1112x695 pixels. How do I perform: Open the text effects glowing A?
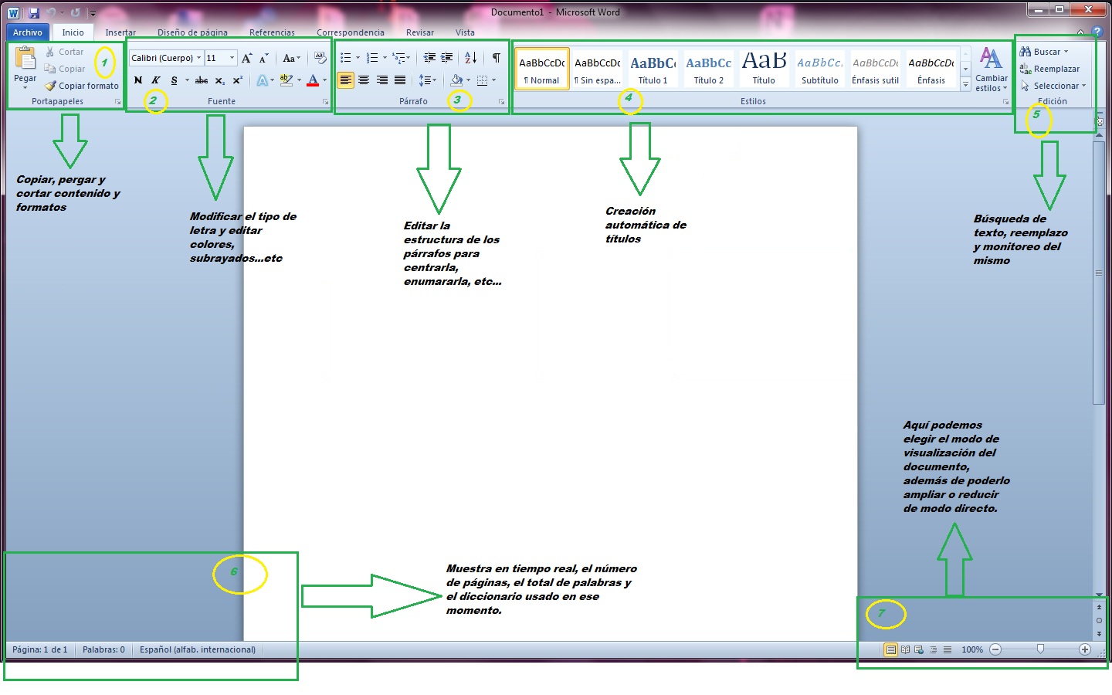tap(263, 80)
